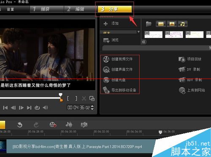This screenshot has height=157, width=211.
Task: Open the 设置 menu
Action: (x=10, y=9)
